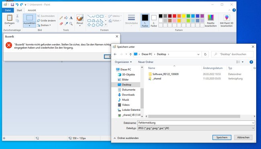Expand the Formen shapes gallery

[x=106, y=24]
